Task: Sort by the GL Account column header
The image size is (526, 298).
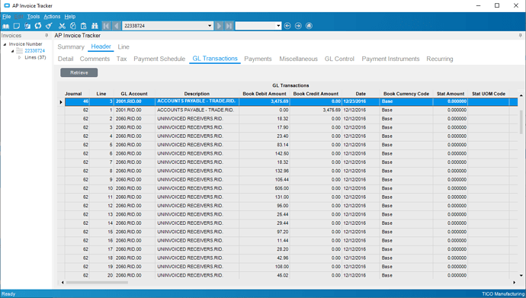Action: tap(134, 94)
